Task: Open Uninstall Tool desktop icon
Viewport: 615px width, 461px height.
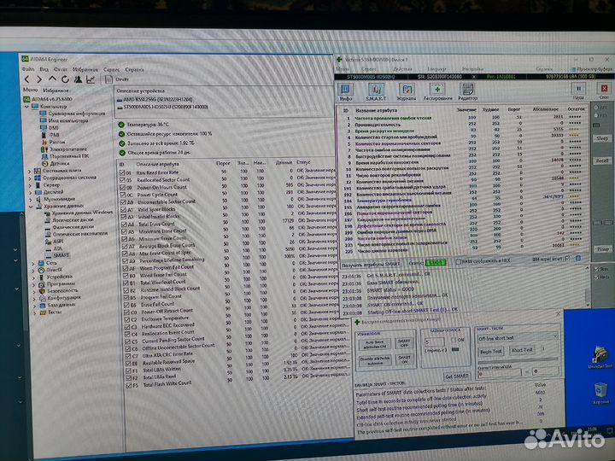Action: [x=600, y=357]
